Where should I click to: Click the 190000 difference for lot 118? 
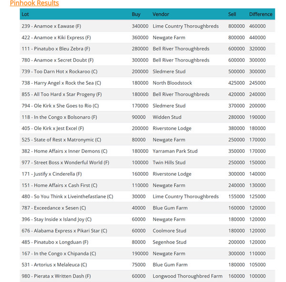coord(257,117)
